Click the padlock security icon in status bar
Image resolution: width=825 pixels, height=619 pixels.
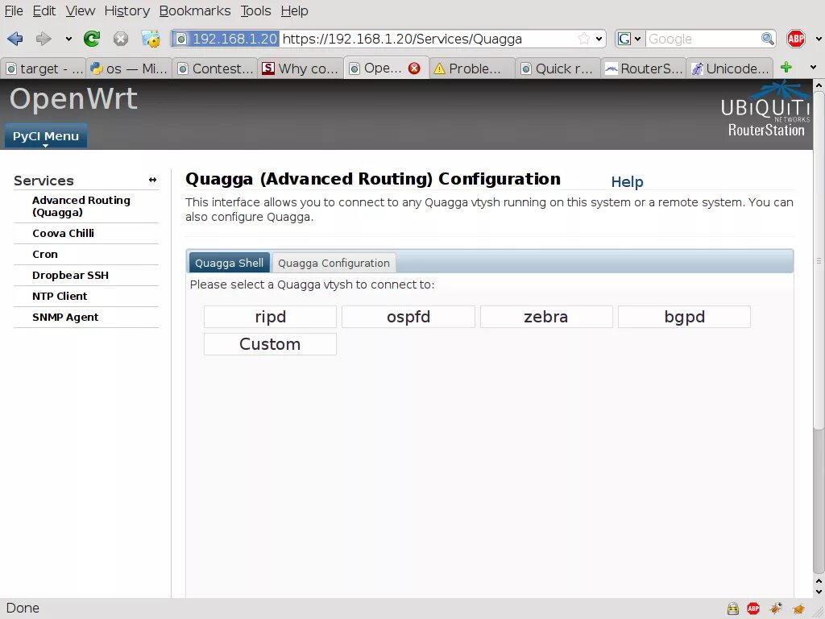(x=733, y=609)
